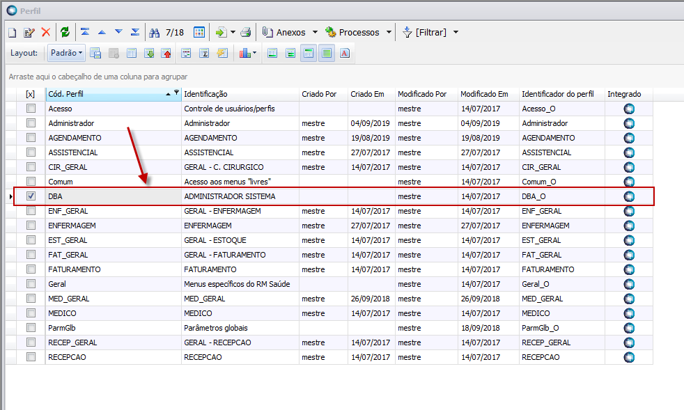
Task: Save the current layout icon
Action: point(95,53)
